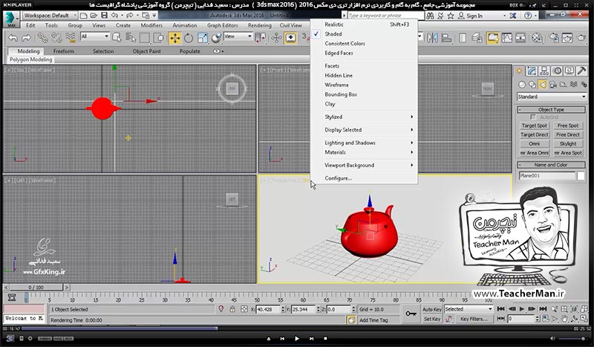The image size is (594, 347).
Task: Toggle the selection lock padlock
Action: [232, 309]
